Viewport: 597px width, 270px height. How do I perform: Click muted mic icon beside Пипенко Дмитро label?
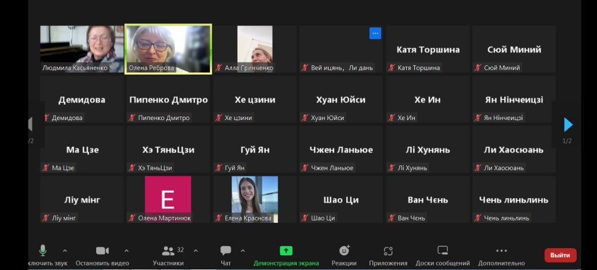132,118
